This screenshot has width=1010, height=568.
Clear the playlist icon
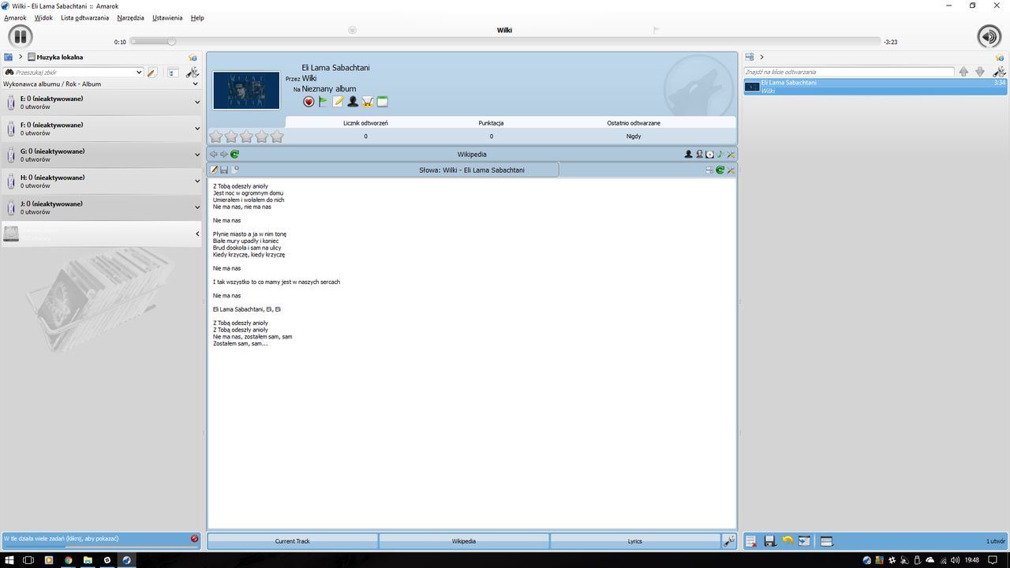tap(751, 541)
